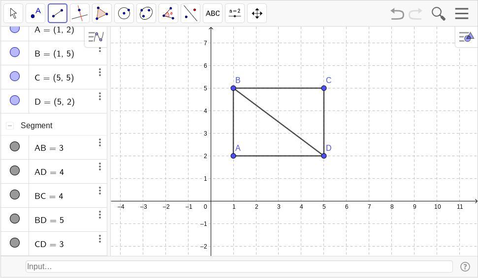This screenshot has height=278, width=478.
Task: Open more options for CD = 3
Action: (99, 239)
